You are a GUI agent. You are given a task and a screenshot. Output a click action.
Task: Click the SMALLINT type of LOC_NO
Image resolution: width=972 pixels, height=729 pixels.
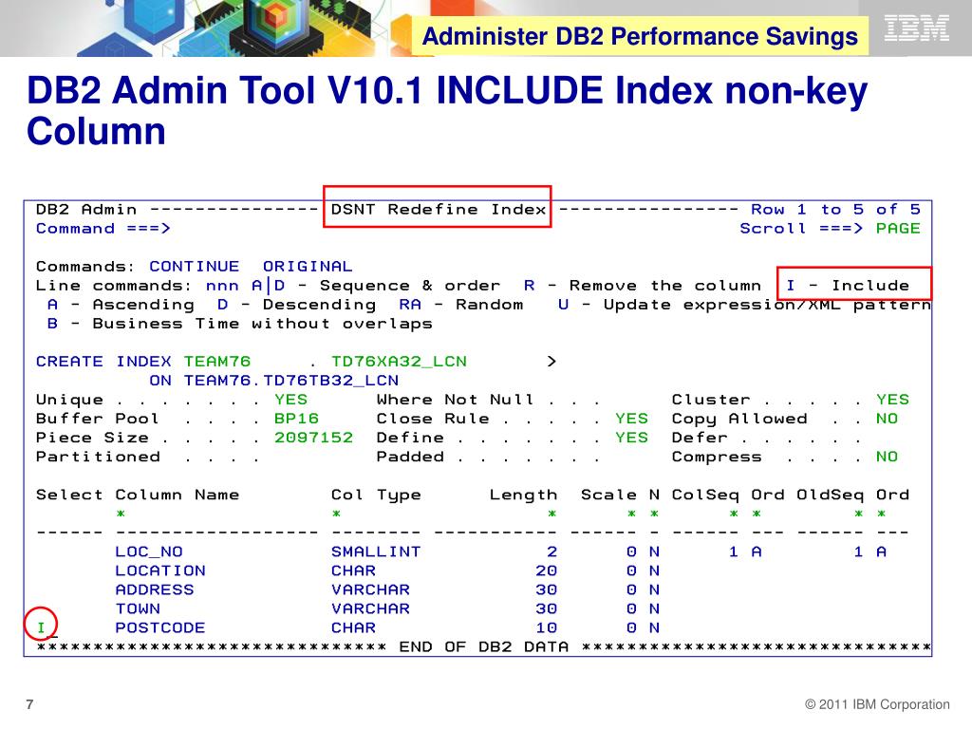click(376, 551)
